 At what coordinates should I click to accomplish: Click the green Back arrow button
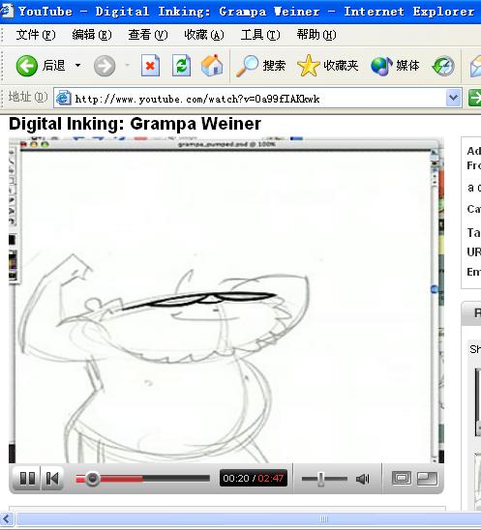point(26,66)
